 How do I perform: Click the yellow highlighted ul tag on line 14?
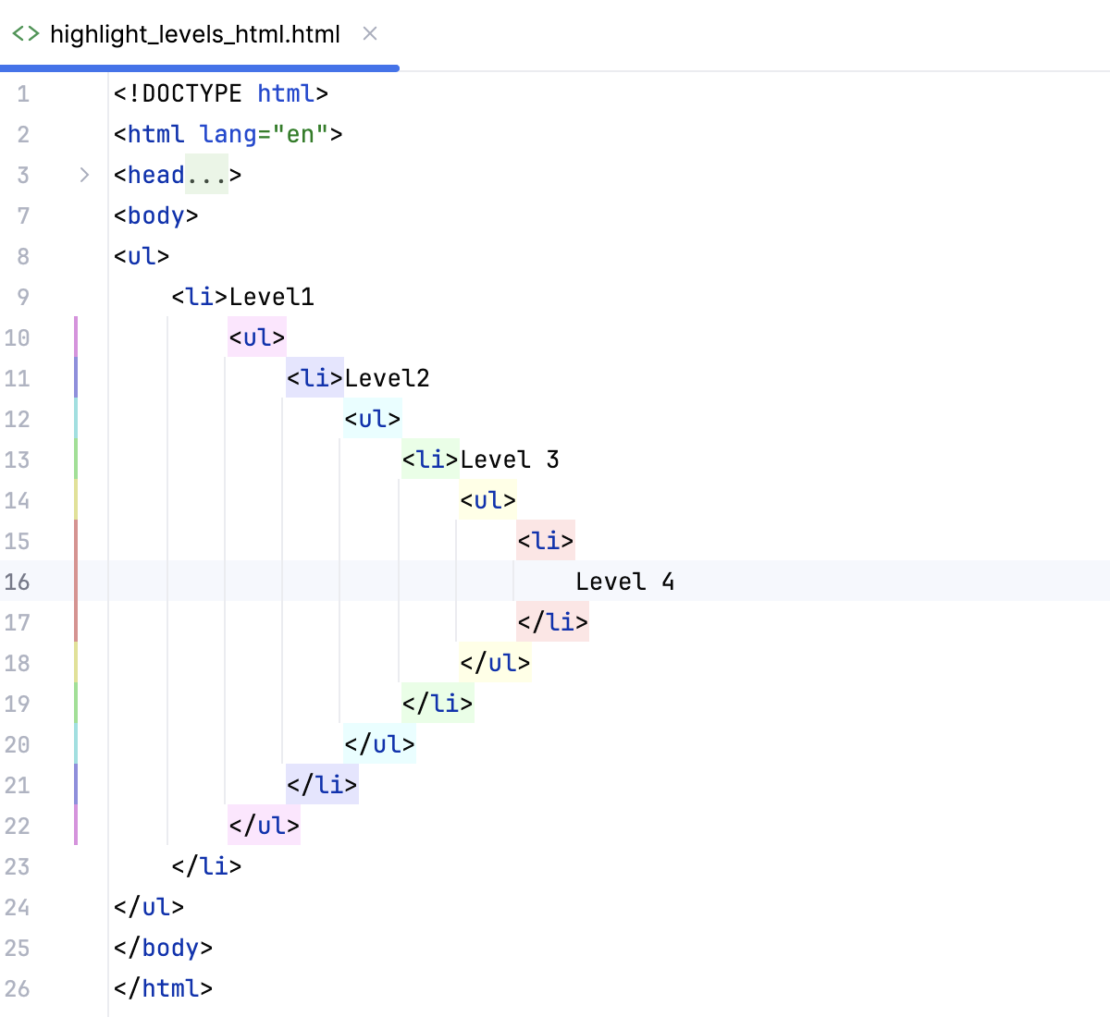point(488,500)
